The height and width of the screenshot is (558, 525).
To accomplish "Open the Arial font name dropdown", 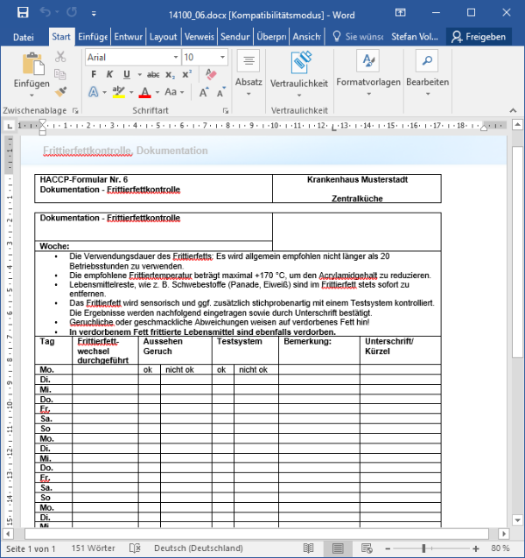I will [131, 57].
